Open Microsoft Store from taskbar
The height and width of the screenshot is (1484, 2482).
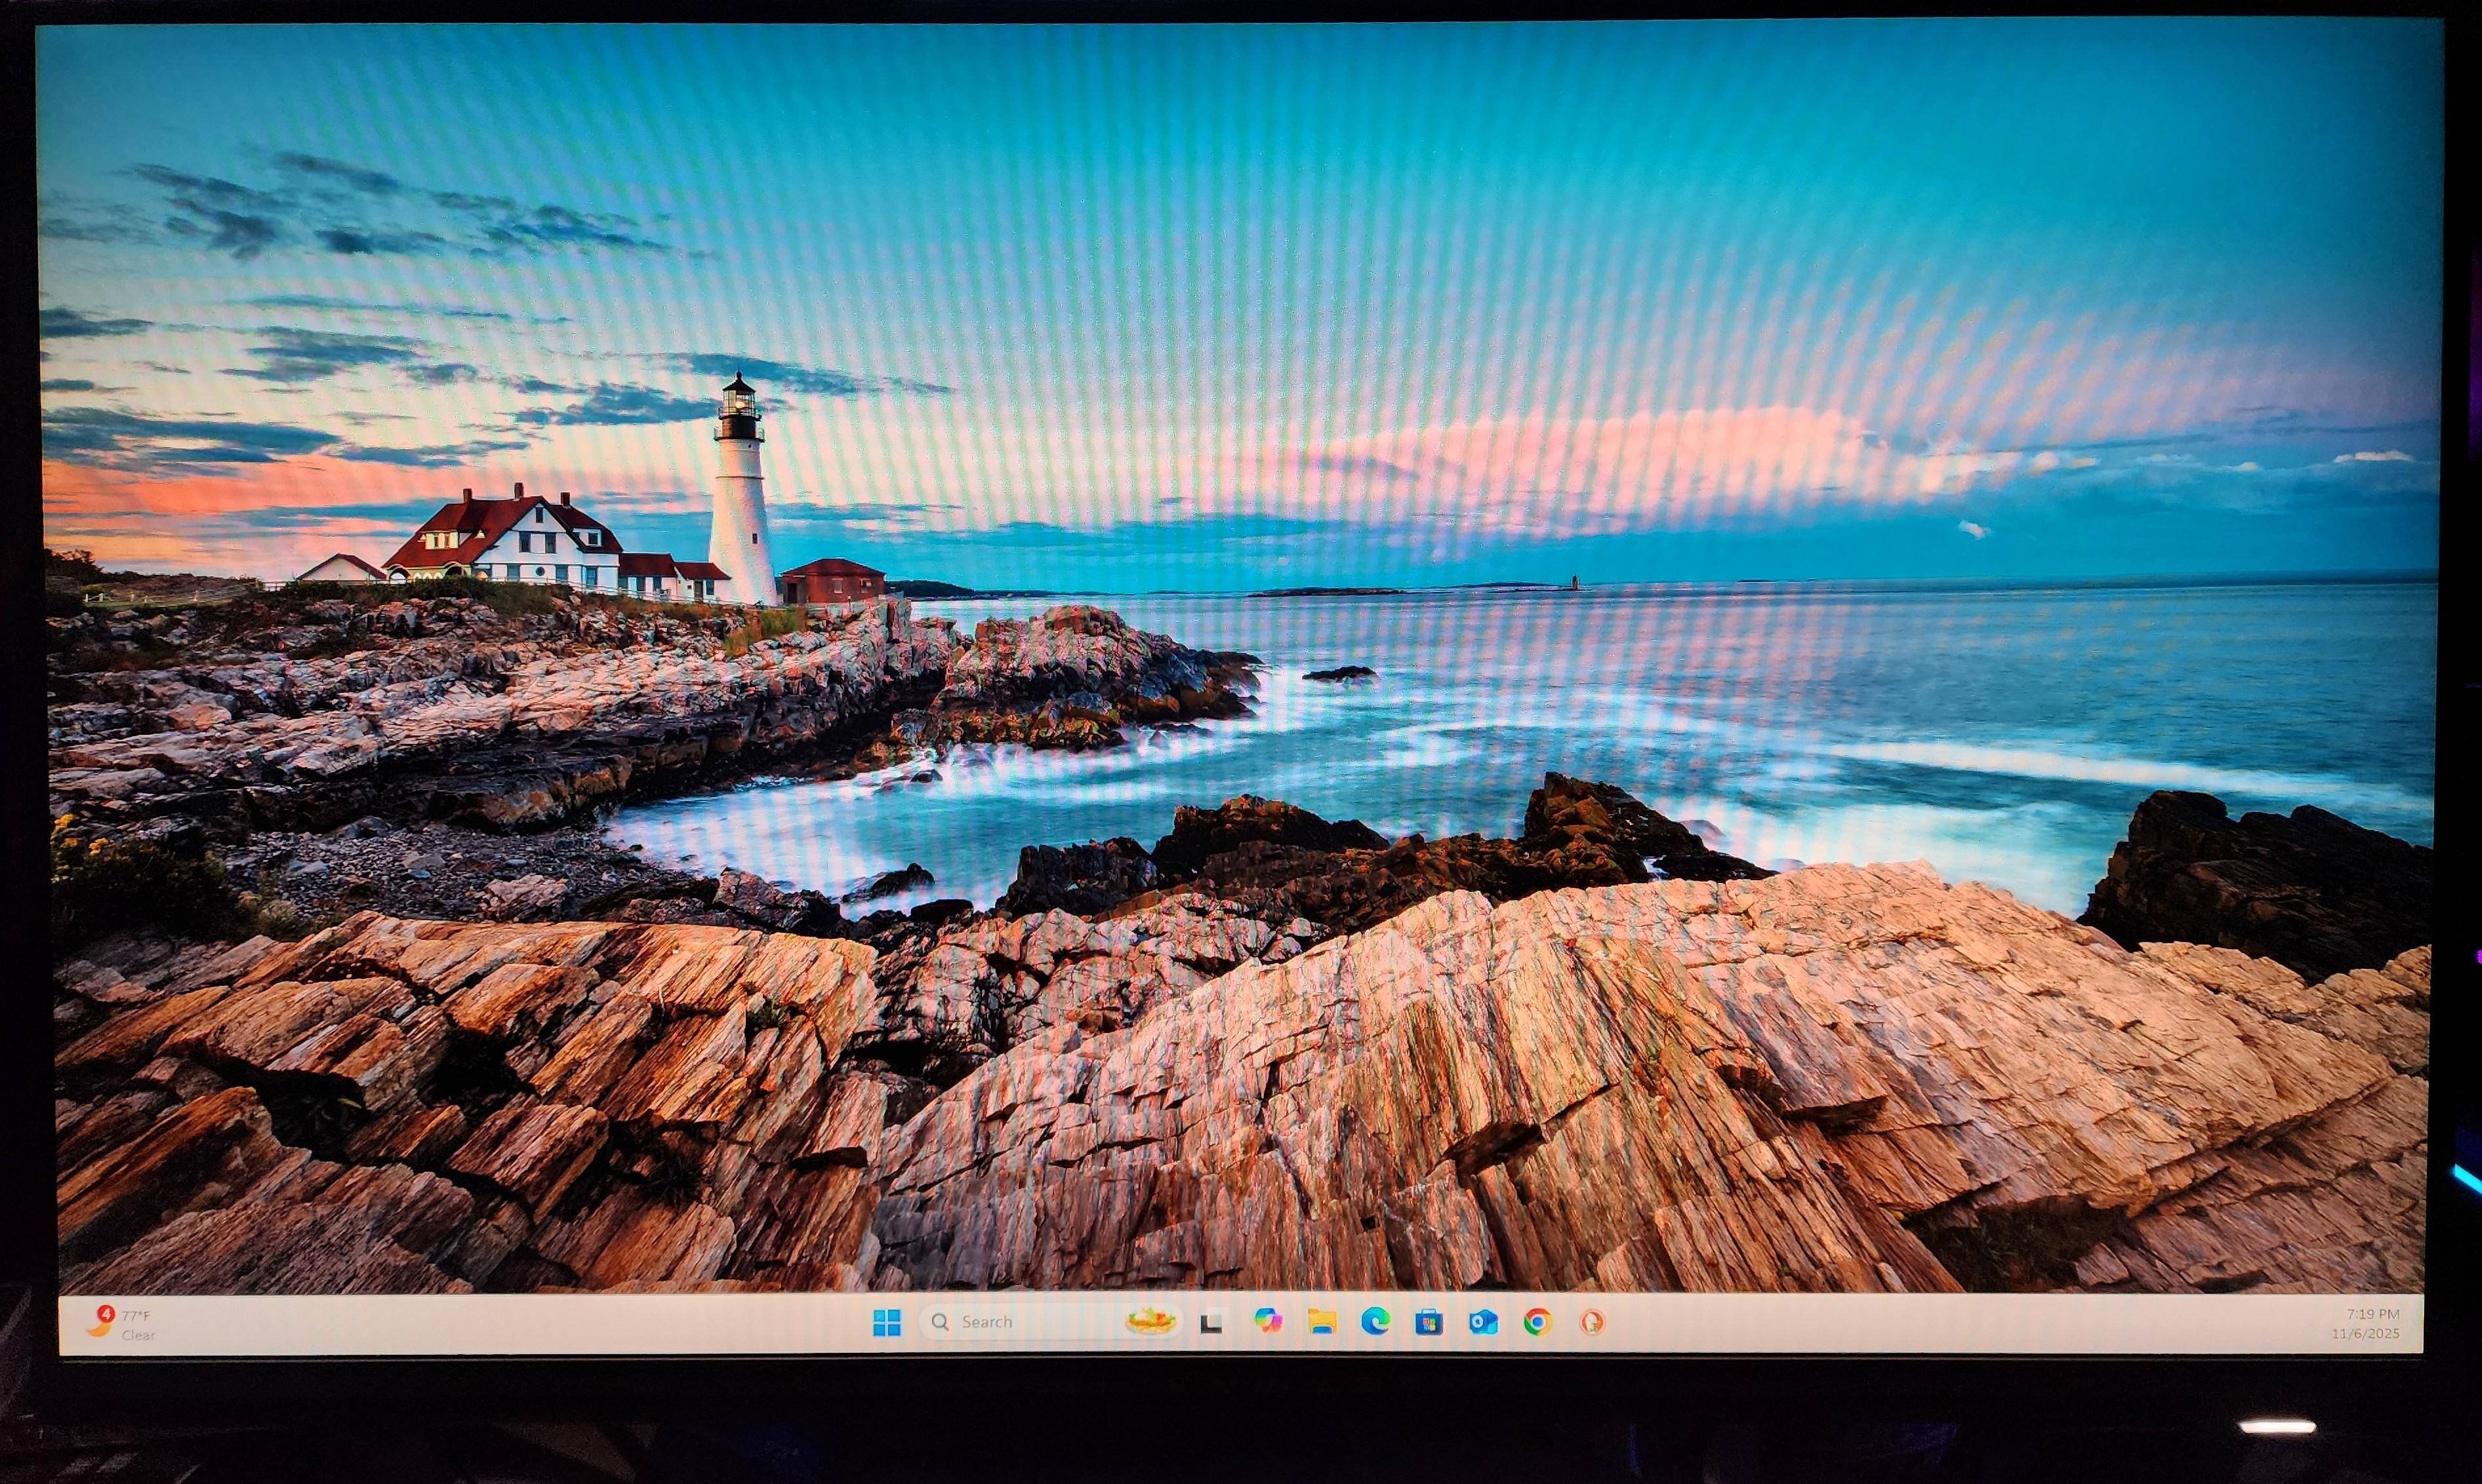[x=1429, y=1322]
